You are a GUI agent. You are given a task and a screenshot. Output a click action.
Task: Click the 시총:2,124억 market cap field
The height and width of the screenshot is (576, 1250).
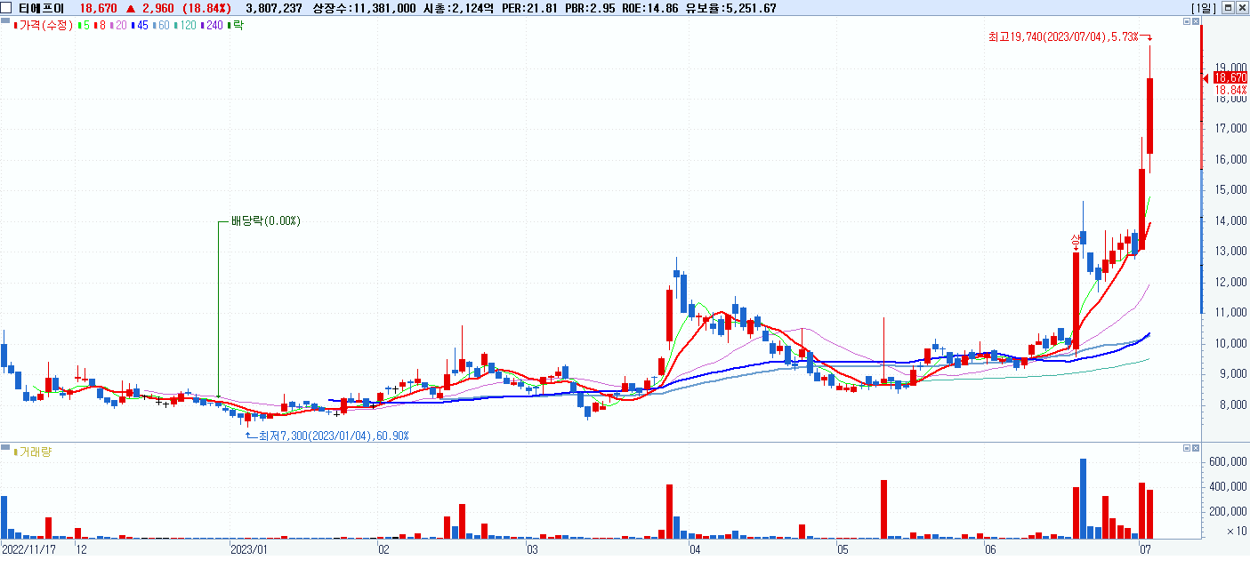click(x=459, y=8)
